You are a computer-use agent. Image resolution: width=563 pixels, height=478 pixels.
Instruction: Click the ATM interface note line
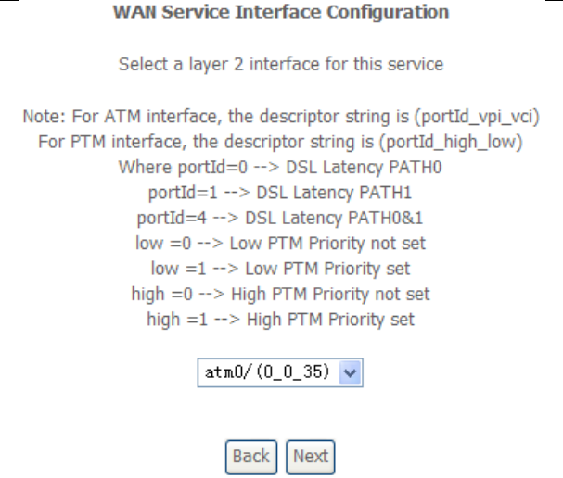[280, 120]
